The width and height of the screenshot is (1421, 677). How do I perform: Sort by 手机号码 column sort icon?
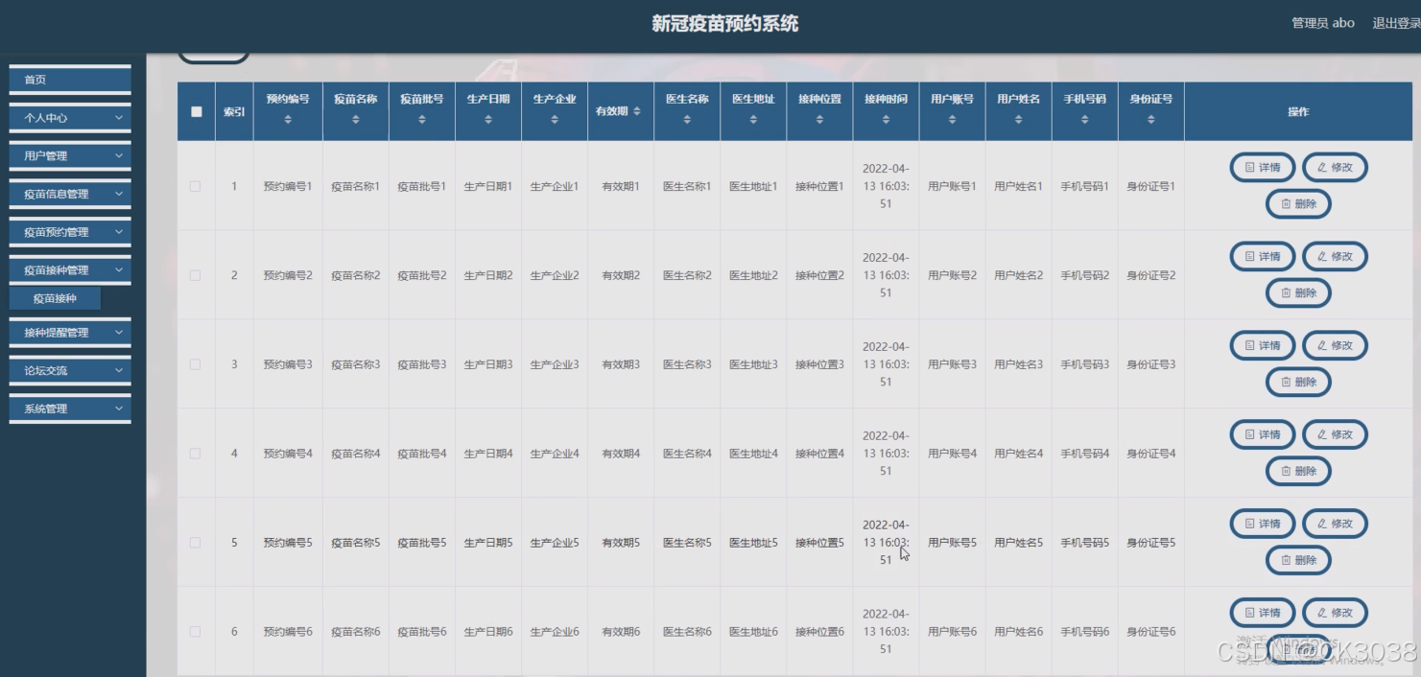point(1084,120)
